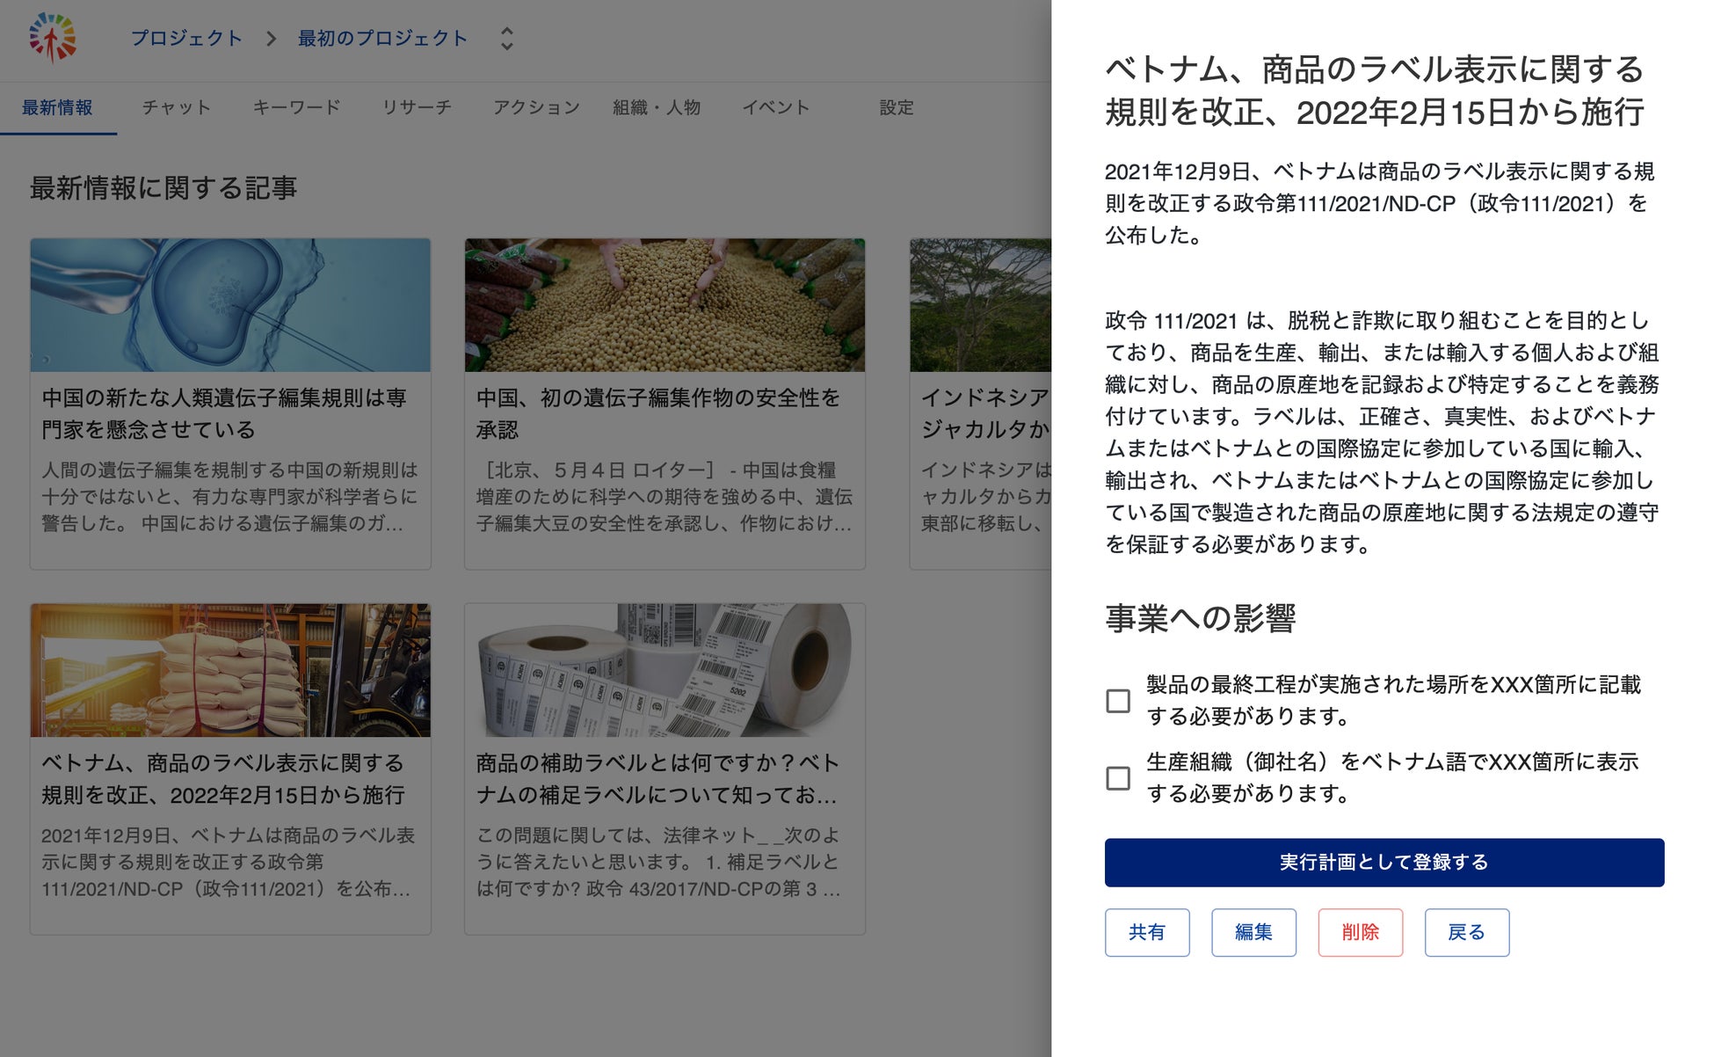The height and width of the screenshot is (1057, 1714).
Task: Check the 生産組織（御社名） checkbox
Action: point(1117,778)
